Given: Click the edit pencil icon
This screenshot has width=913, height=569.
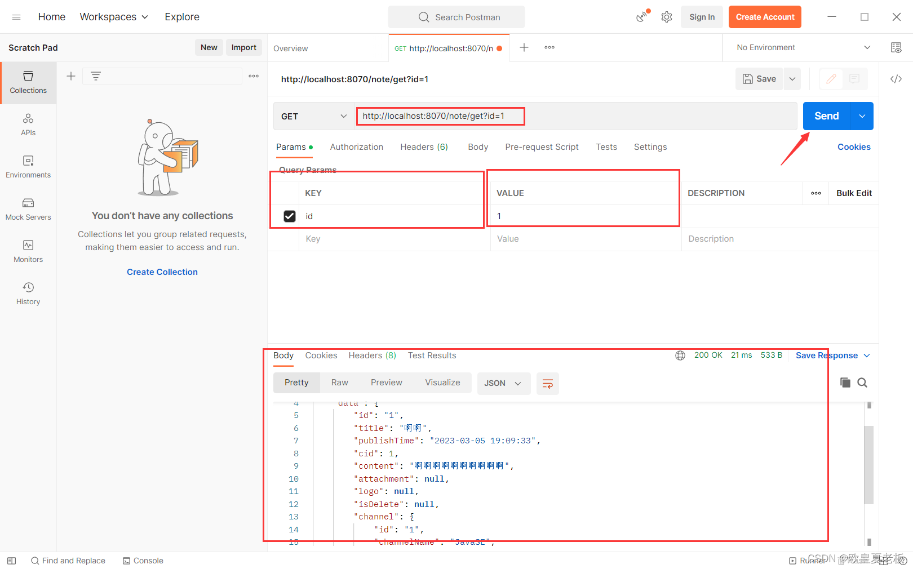Looking at the screenshot, I should 831,79.
